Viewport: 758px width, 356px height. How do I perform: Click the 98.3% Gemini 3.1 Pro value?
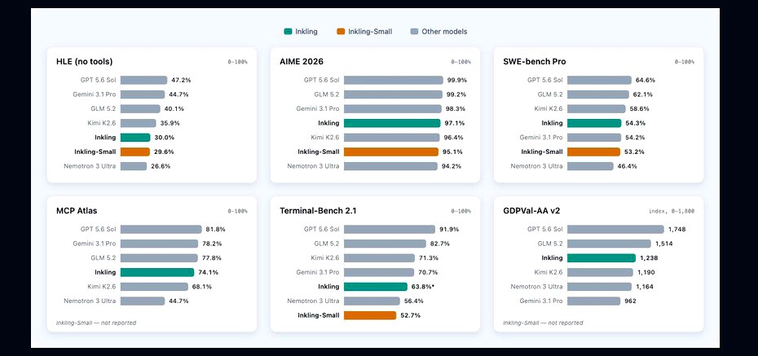(456, 108)
